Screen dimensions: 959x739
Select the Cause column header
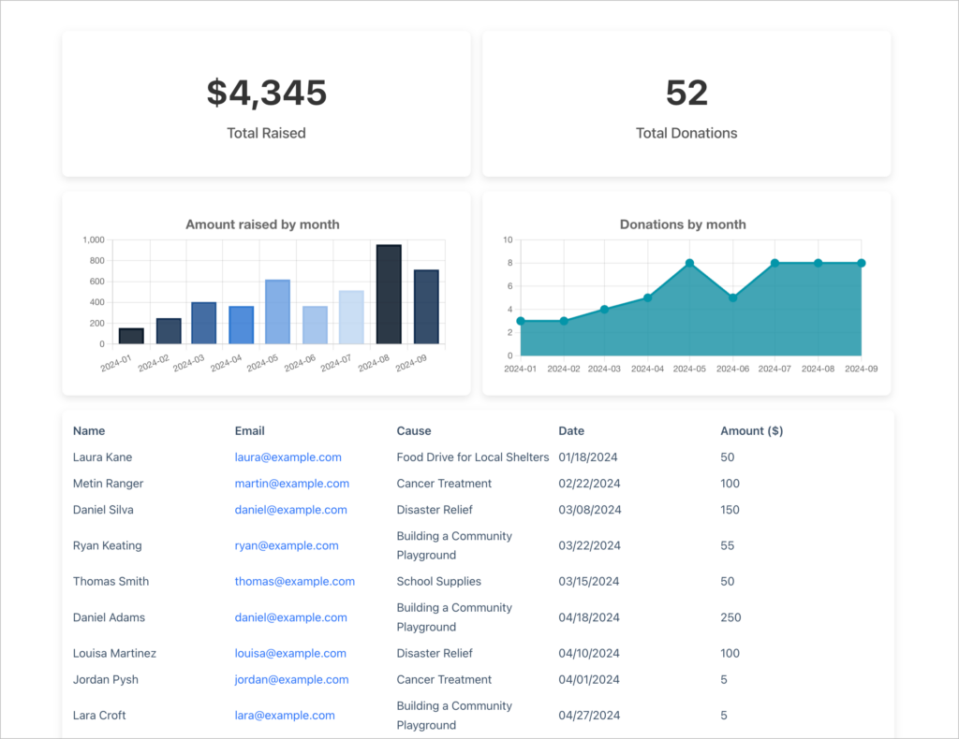point(414,430)
